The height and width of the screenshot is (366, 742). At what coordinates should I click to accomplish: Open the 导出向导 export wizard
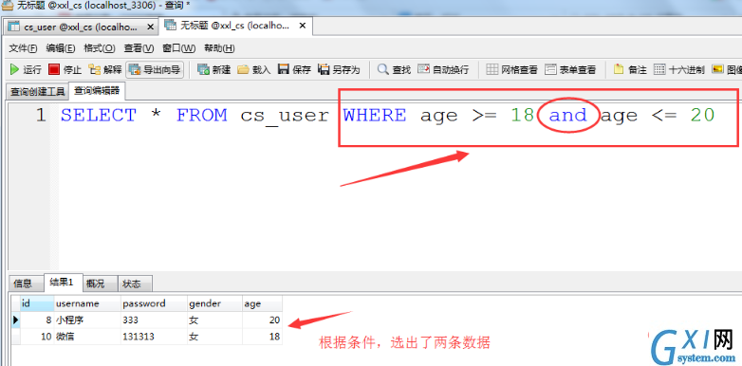point(155,70)
